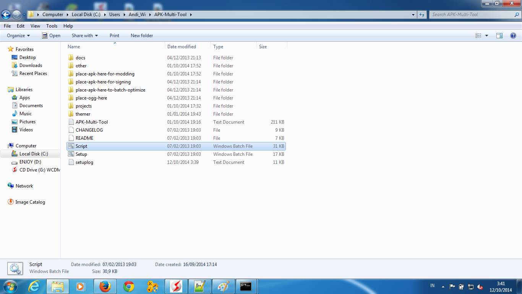Expand the address bar history dropdown
Image resolution: width=522 pixels, height=294 pixels.
coord(413,15)
